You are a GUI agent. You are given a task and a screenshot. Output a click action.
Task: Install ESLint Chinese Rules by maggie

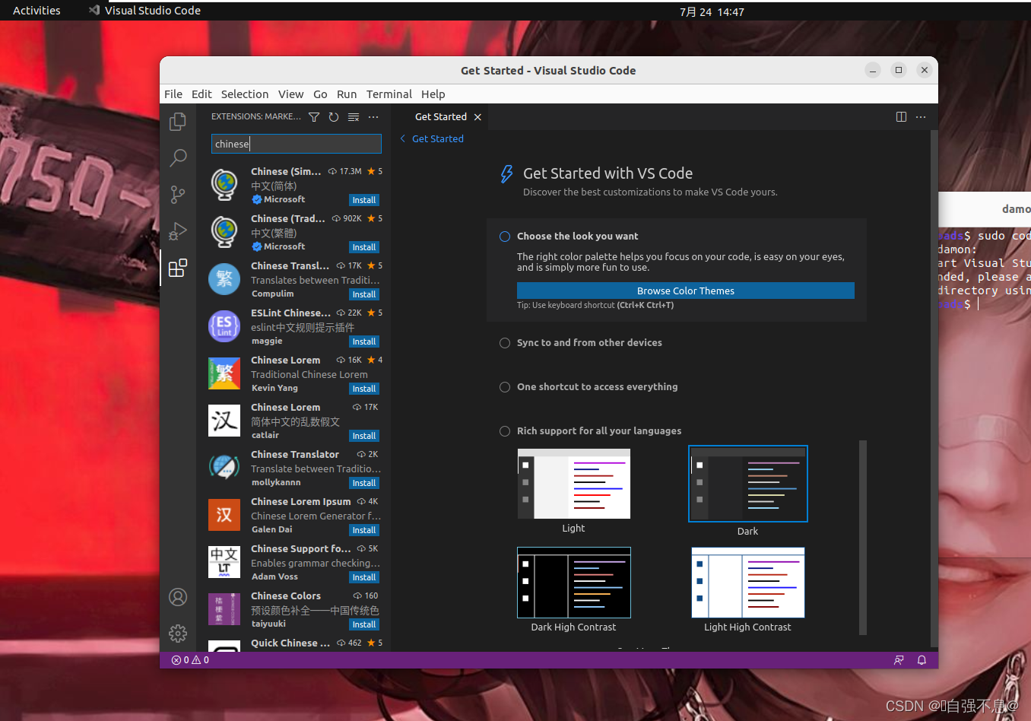click(x=364, y=341)
